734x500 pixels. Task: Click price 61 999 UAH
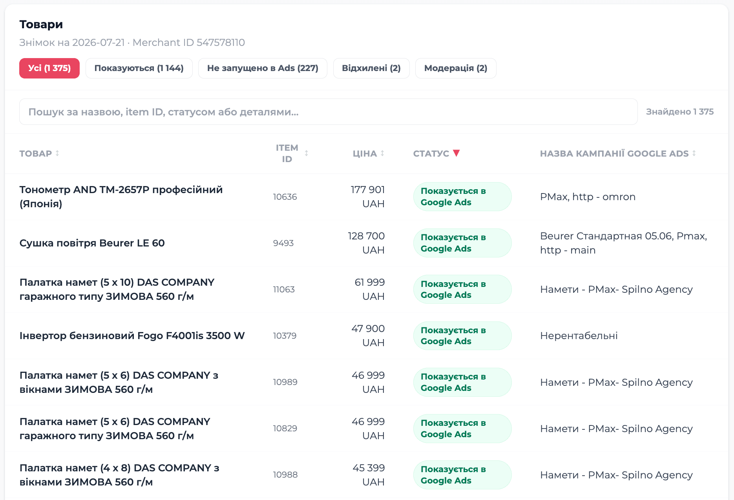[369, 289]
